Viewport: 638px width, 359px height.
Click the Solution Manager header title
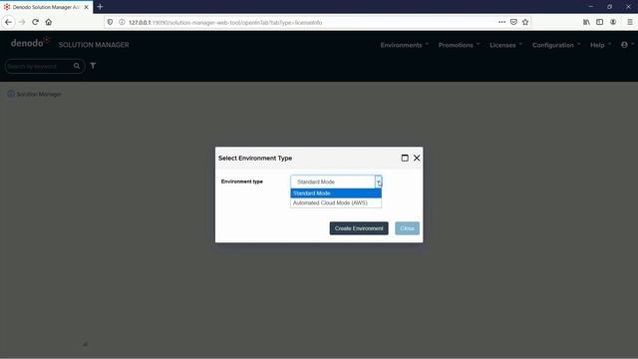[94, 45]
